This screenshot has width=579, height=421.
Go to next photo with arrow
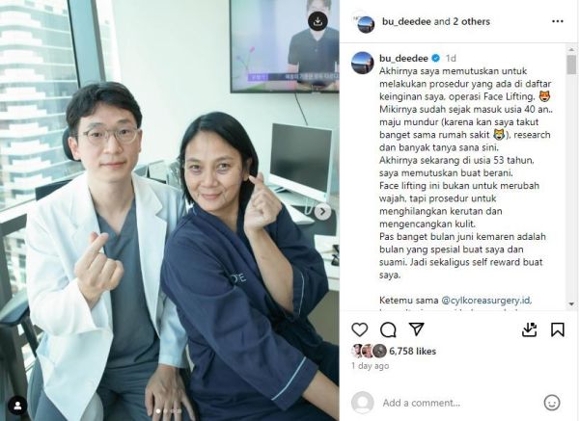(322, 212)
